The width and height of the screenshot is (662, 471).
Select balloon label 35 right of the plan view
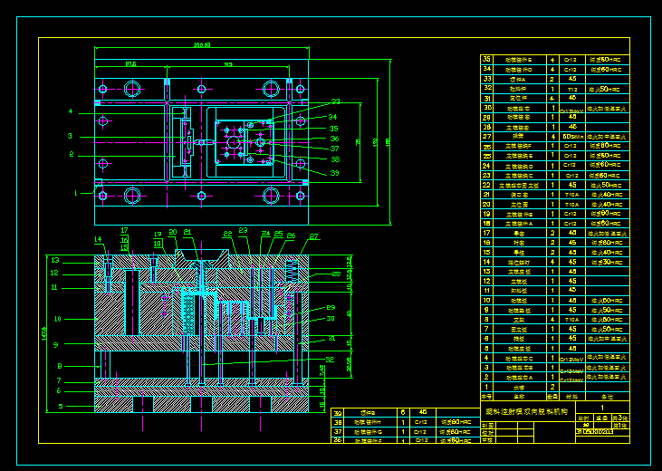[x=333, y=129]
